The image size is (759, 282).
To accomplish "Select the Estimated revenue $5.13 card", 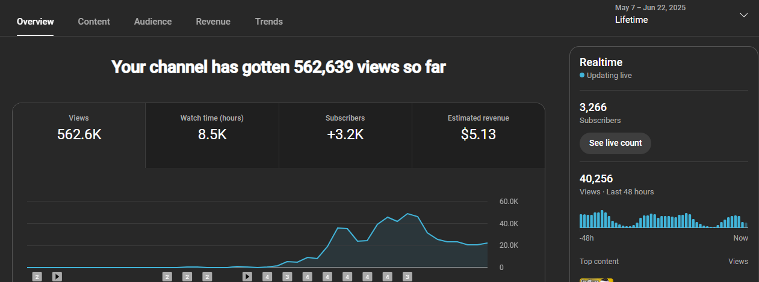I will coord(479,136).
